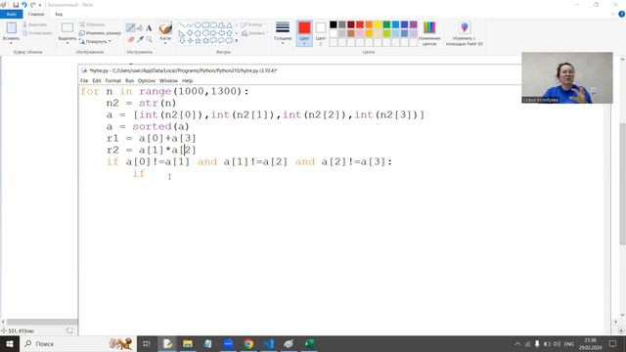Select the five-point star shape

point(198,41)
